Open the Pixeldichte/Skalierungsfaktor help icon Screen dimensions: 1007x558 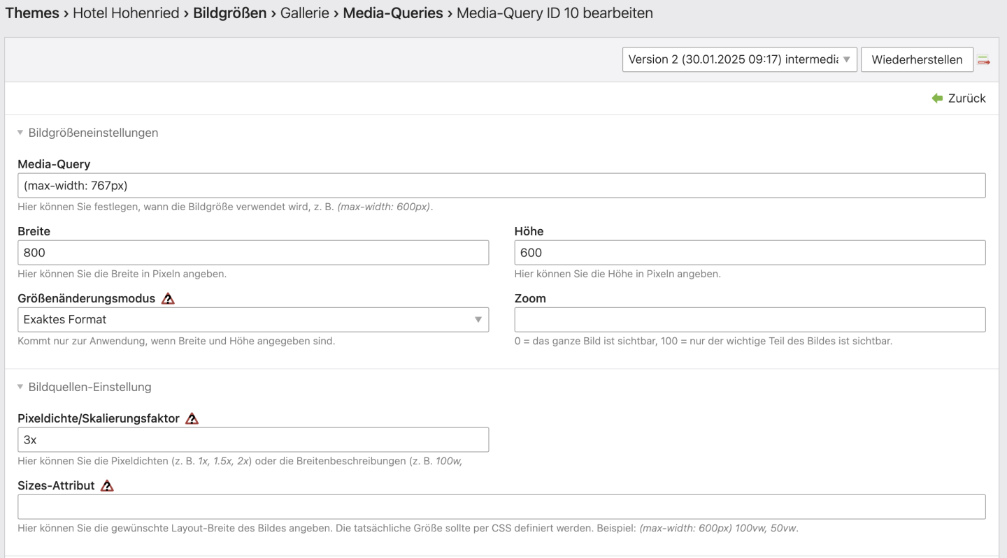click(192, 419)
